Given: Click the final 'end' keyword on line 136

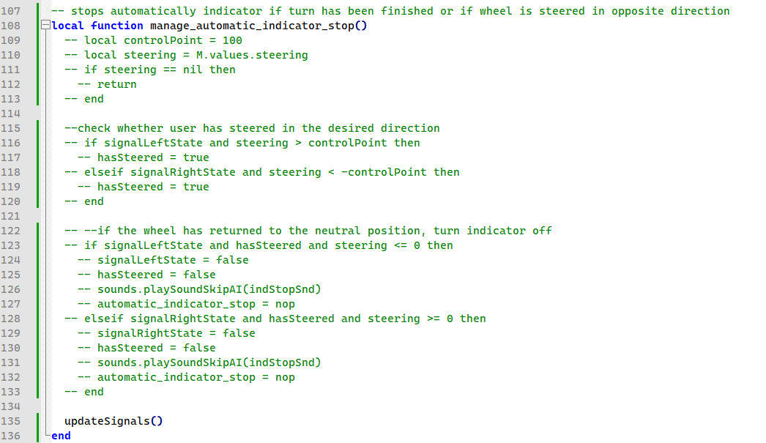Looking at the screenshot, I should click(x=62, y=436).
